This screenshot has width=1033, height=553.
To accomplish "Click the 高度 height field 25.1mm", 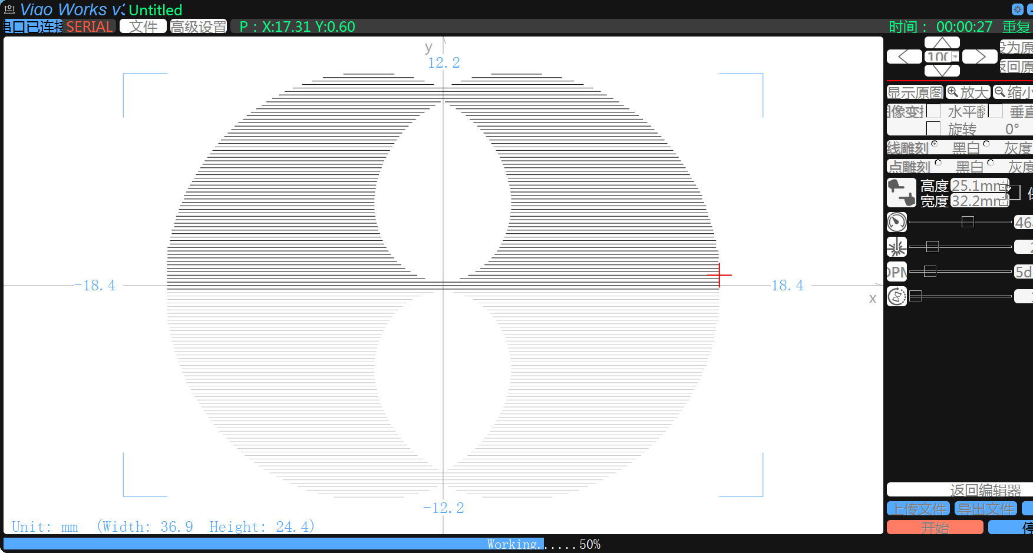I will pos(980,186).
